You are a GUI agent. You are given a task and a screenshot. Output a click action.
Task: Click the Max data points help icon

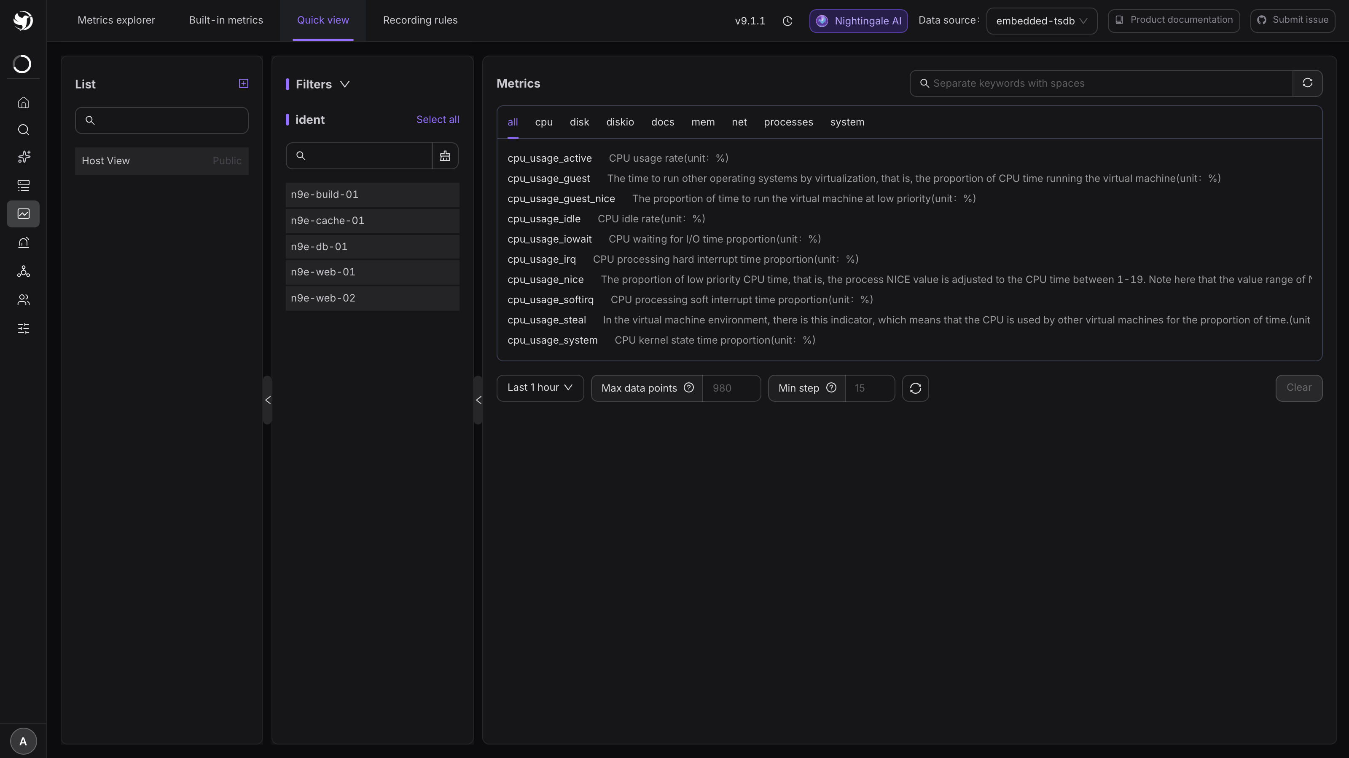tap(689, 387)
